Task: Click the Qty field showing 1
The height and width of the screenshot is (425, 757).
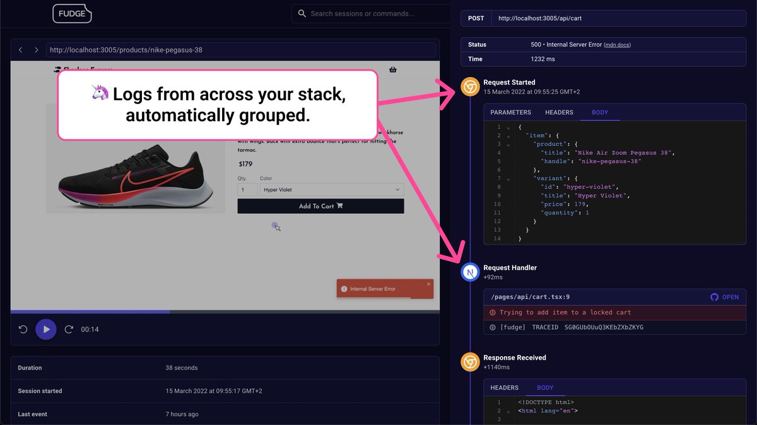Action: pos(247,189)
